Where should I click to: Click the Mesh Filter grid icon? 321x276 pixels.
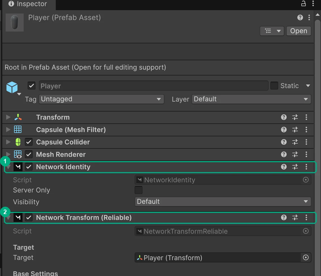point(18,129)
